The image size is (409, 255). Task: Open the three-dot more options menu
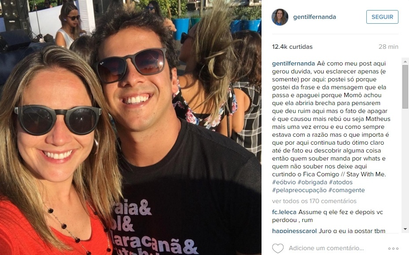393,248
